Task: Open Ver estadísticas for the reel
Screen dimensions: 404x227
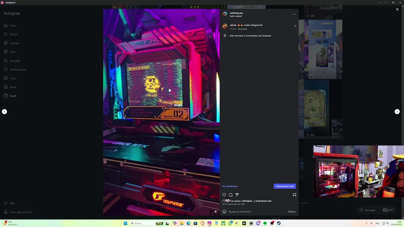Action: 230,186
